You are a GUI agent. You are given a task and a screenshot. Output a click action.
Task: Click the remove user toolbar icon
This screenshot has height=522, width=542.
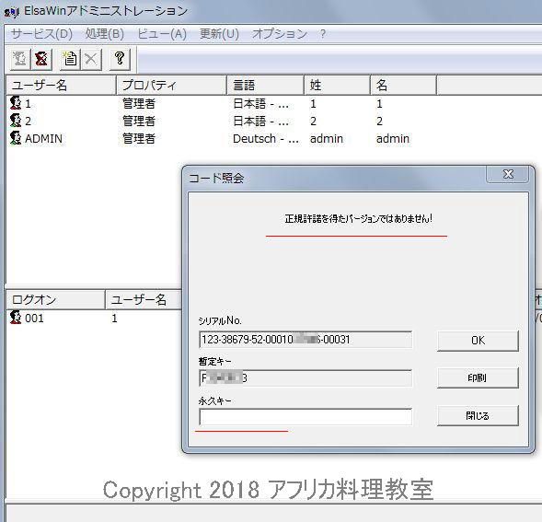pyautogui.click(x=41, y=59)
